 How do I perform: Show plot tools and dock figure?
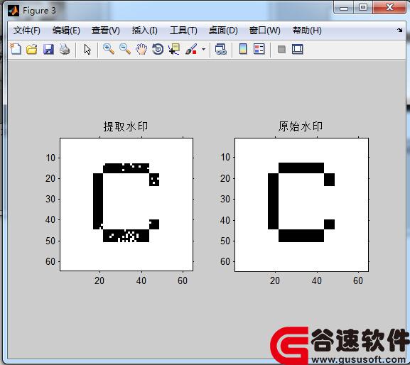(298, 49)
